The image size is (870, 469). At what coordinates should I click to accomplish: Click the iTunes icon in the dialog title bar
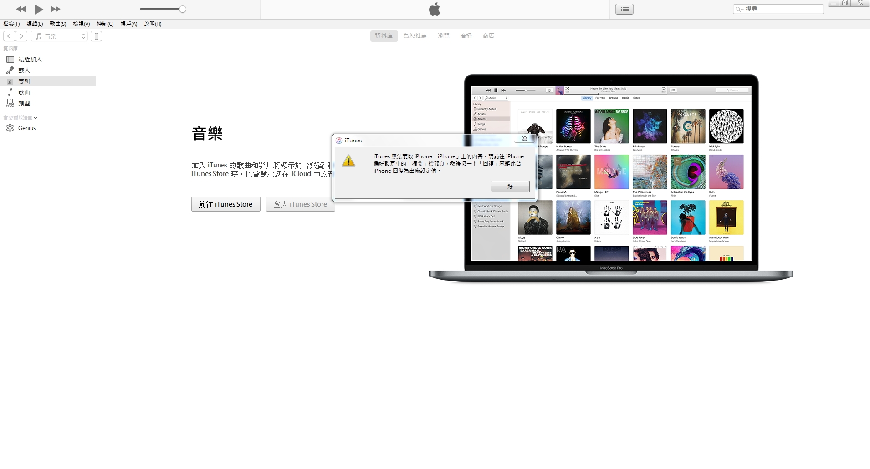click(x=339, y=141)
